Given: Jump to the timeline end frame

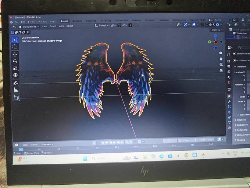Looking at the screenshot, I should click(x=122, y=142).
